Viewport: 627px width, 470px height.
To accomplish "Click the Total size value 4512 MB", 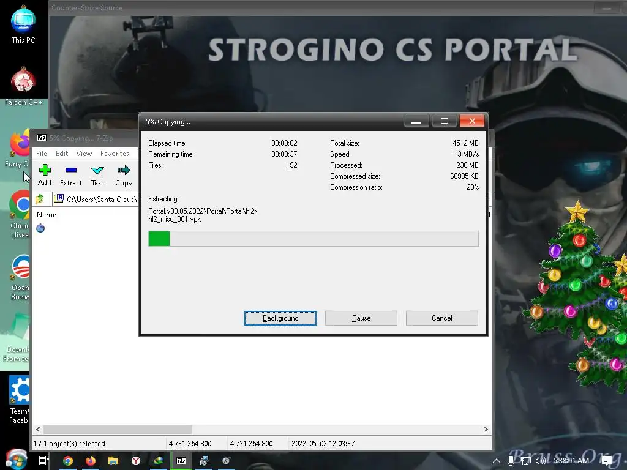I will 465,143.
